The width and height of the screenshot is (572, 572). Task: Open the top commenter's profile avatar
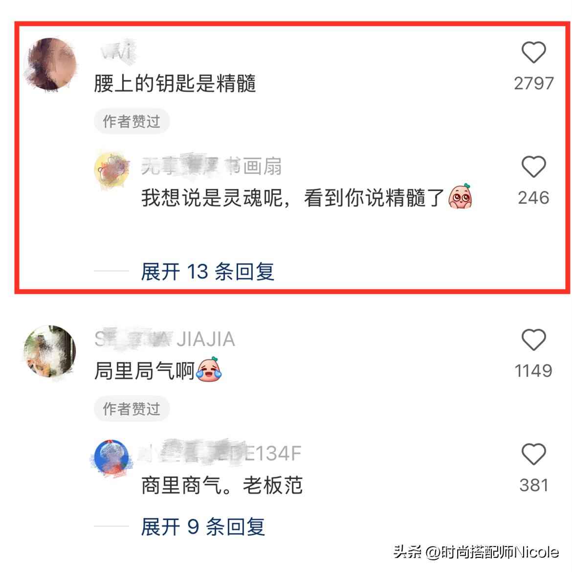click(50, 64)
